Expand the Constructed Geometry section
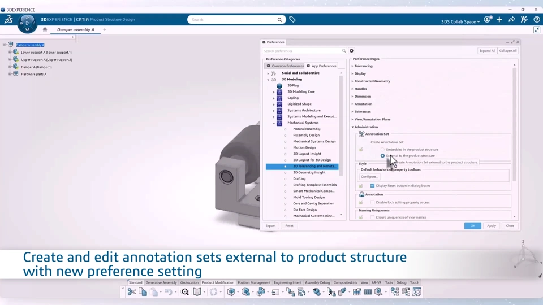 (352, 81)
